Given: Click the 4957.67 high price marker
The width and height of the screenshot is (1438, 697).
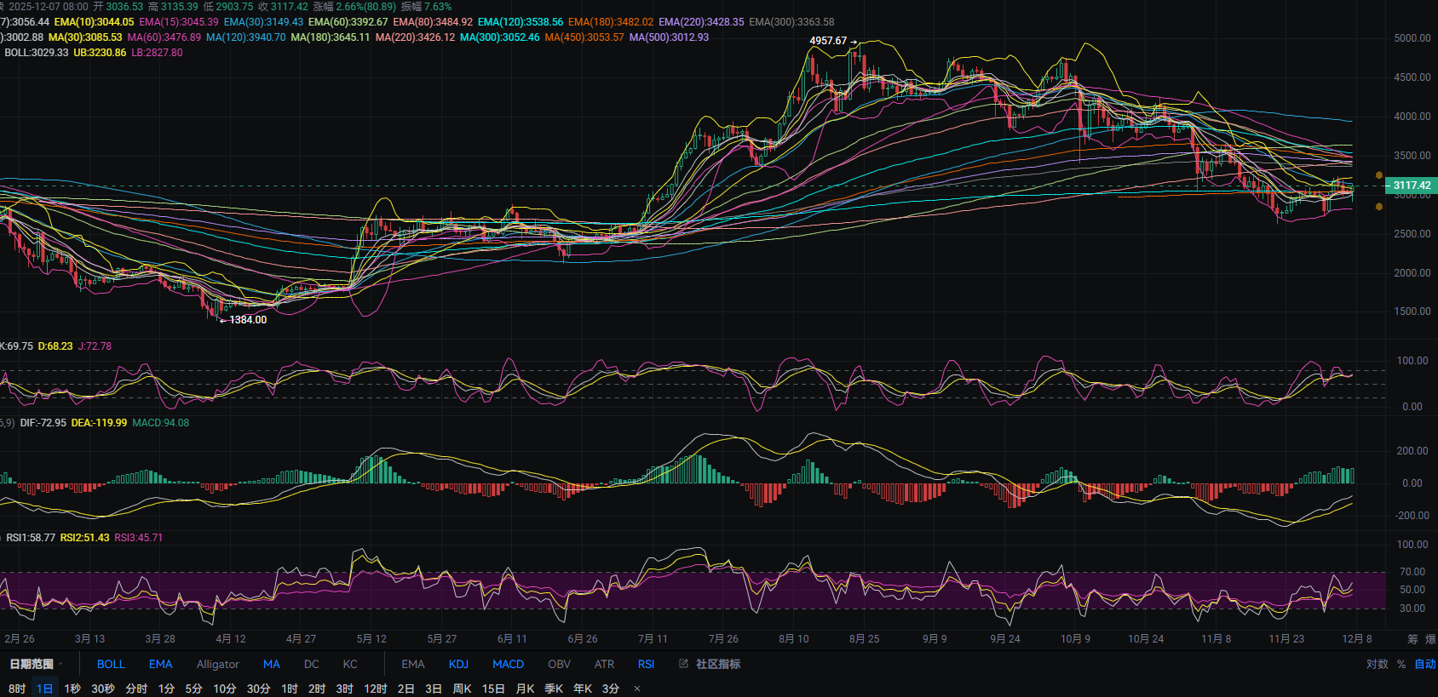Looking at the screenshot, I should (x=828, y=41).
